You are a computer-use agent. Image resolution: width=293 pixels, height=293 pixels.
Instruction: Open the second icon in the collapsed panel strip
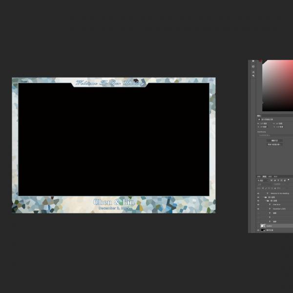[x=253, y=66]
